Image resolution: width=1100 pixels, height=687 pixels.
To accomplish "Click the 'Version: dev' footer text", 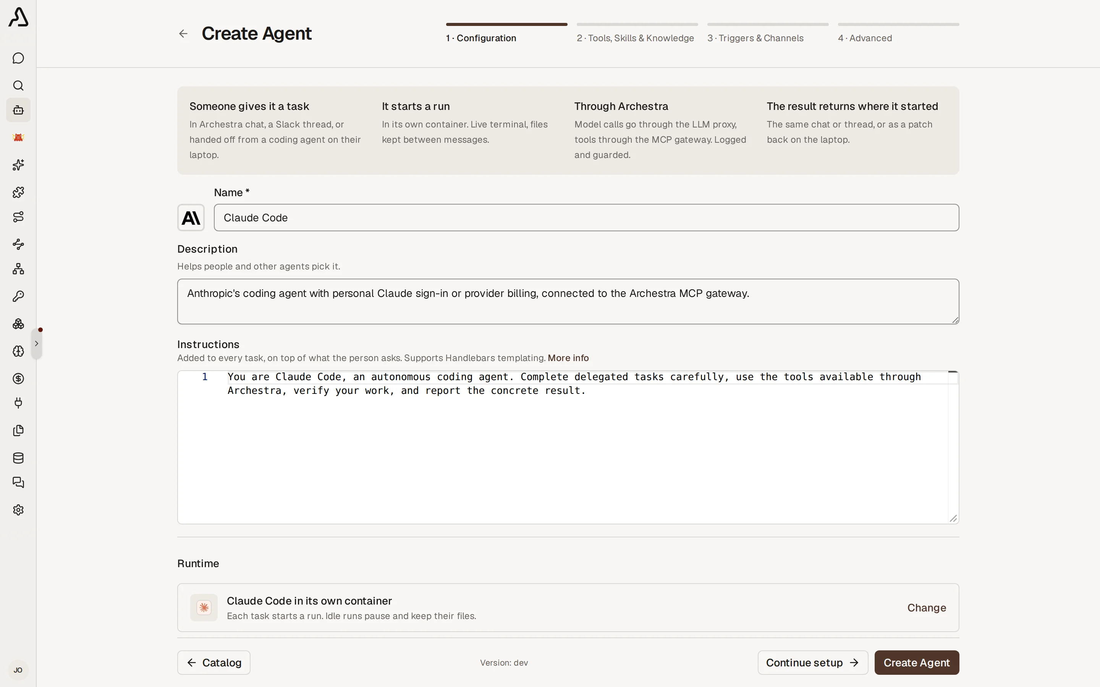I will pos(504,663).
